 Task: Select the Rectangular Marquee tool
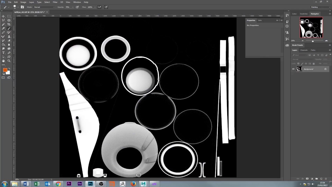(9, 16)
